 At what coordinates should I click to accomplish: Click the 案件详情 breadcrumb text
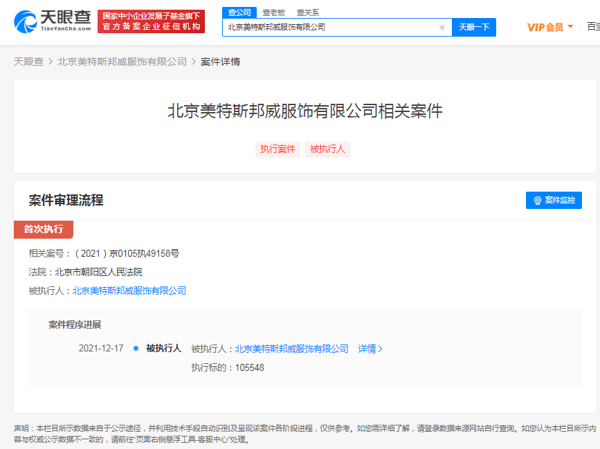point(220,62)
